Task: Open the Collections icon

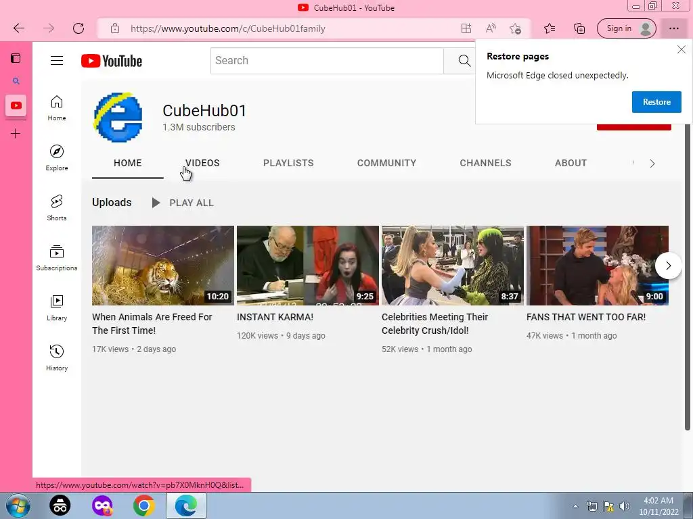Action: pos(579,28)
